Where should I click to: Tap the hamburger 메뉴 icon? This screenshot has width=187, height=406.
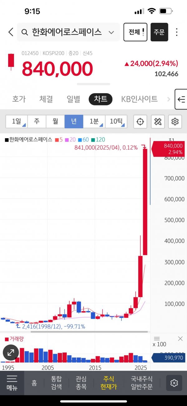[12, 383]
